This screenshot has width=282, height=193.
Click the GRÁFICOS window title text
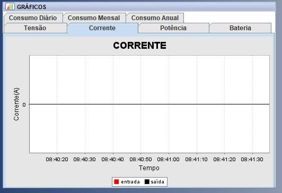coord(31,7)
